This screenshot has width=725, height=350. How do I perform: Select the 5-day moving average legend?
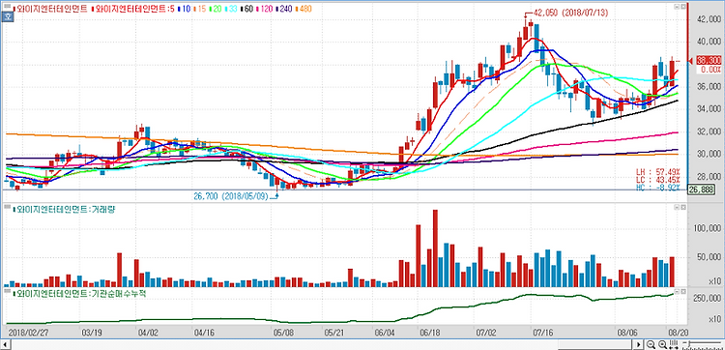(132, 9)
